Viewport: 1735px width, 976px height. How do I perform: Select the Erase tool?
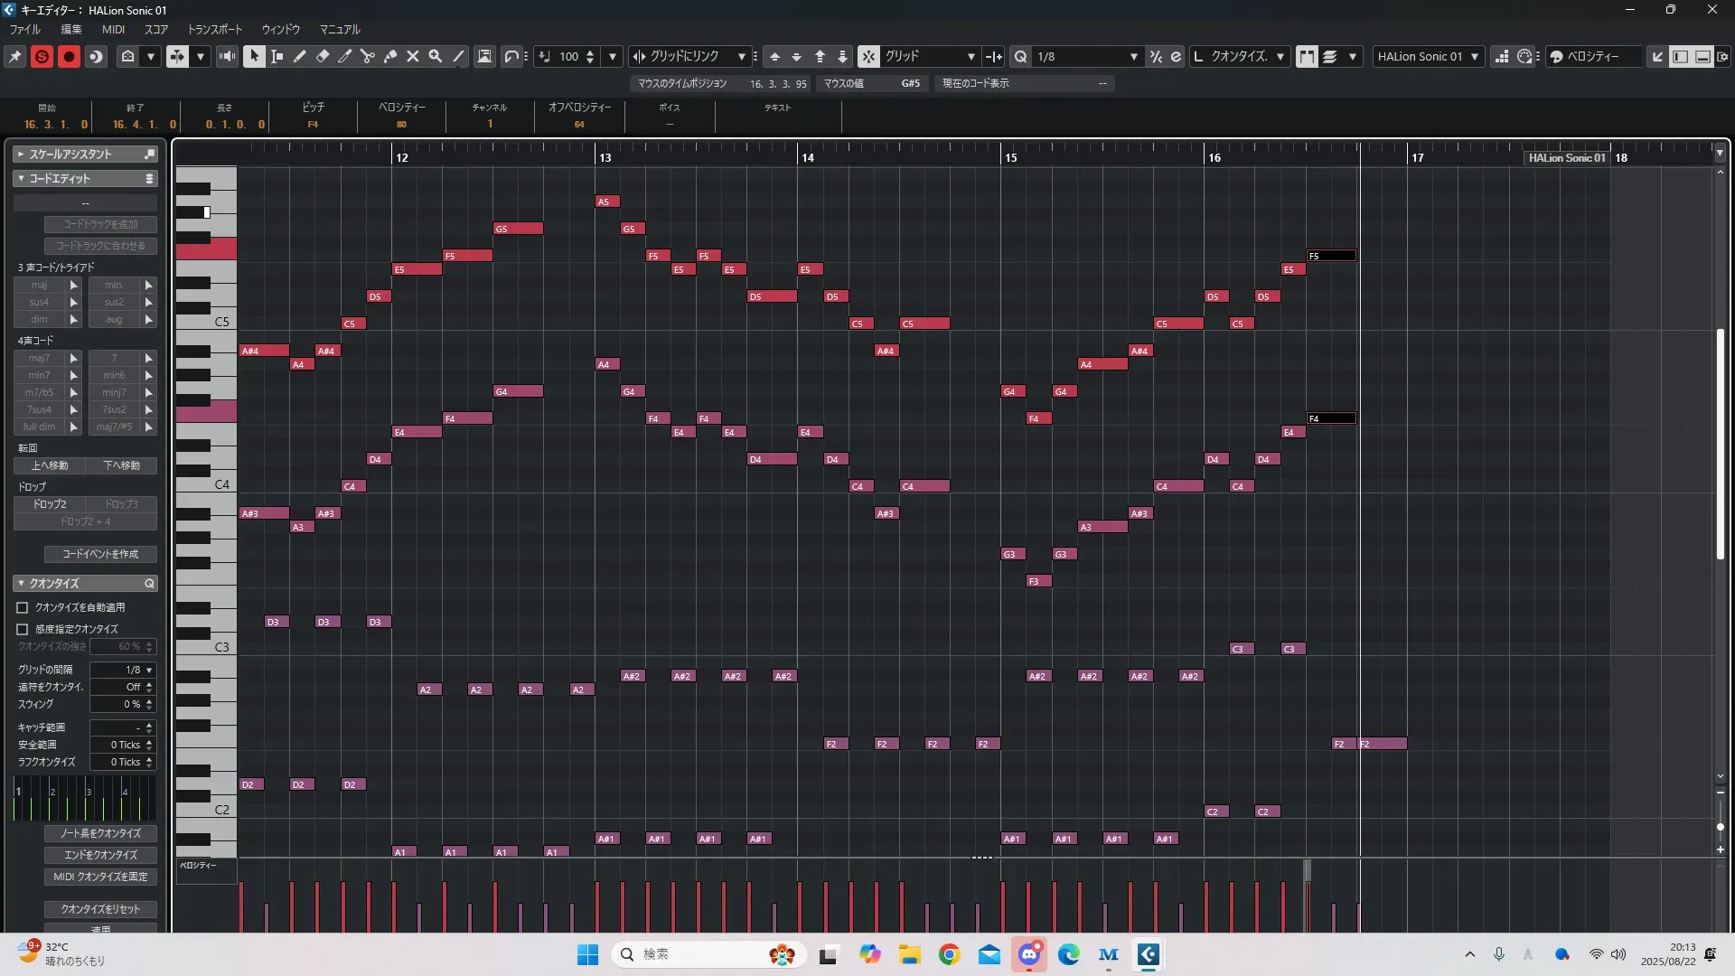(x=323, y=56)
